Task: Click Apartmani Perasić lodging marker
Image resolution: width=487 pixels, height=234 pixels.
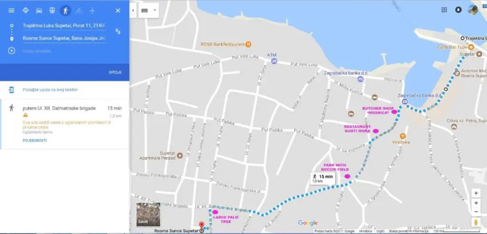Action: [x=180, y=155]
